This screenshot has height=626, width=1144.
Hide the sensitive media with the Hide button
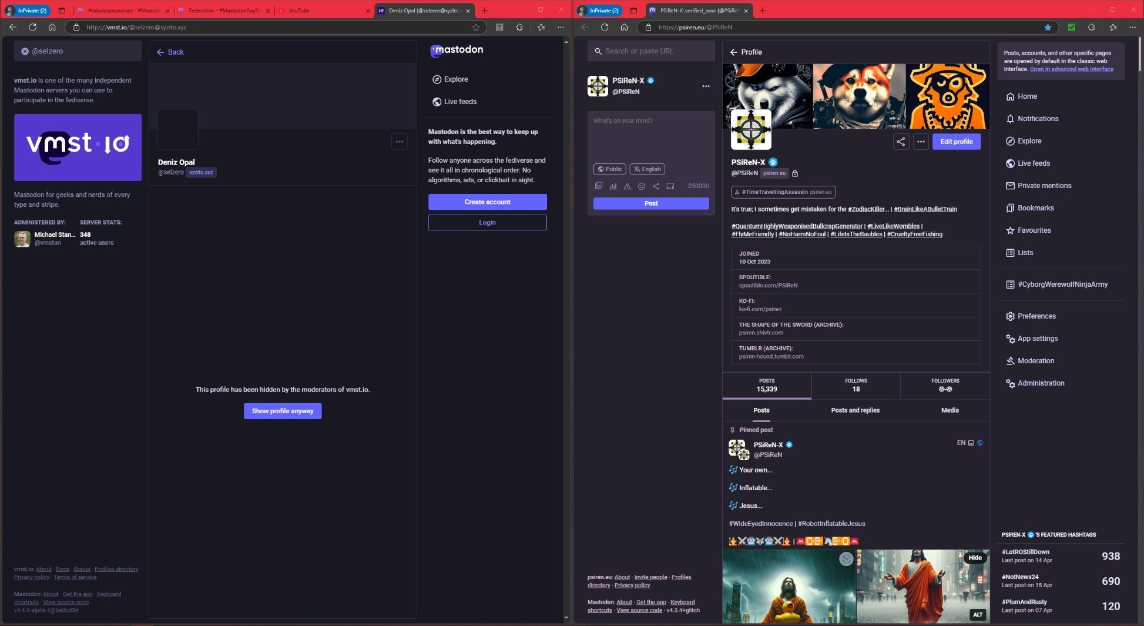tap(975, 558)
